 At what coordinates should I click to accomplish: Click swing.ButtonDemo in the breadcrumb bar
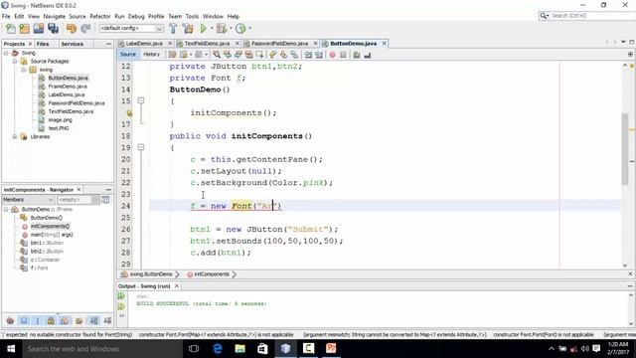tap(151, 274)
